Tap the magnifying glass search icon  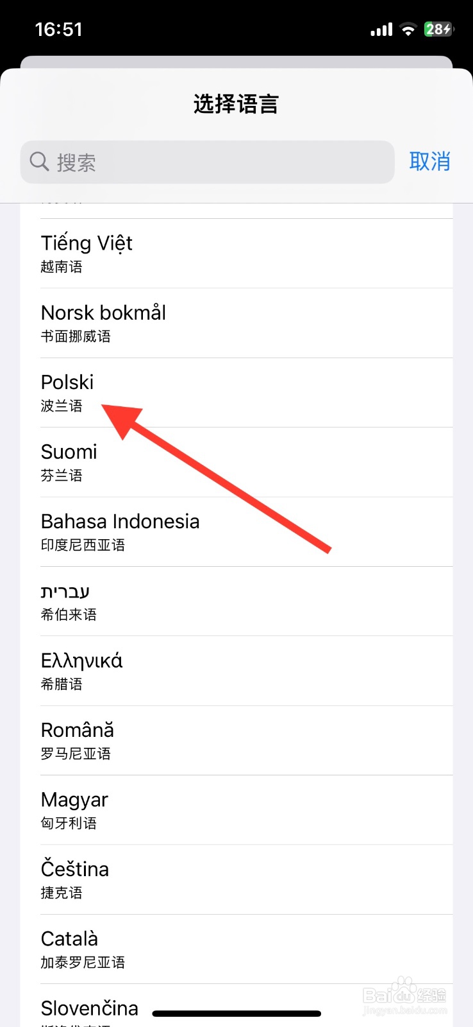[x=39, y=162]
